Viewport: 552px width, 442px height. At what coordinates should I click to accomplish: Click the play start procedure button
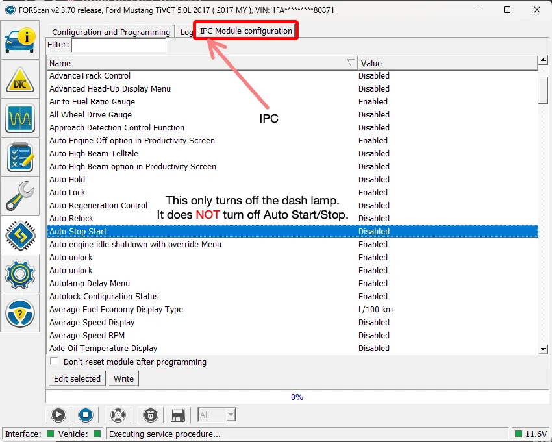coord(58,415)
